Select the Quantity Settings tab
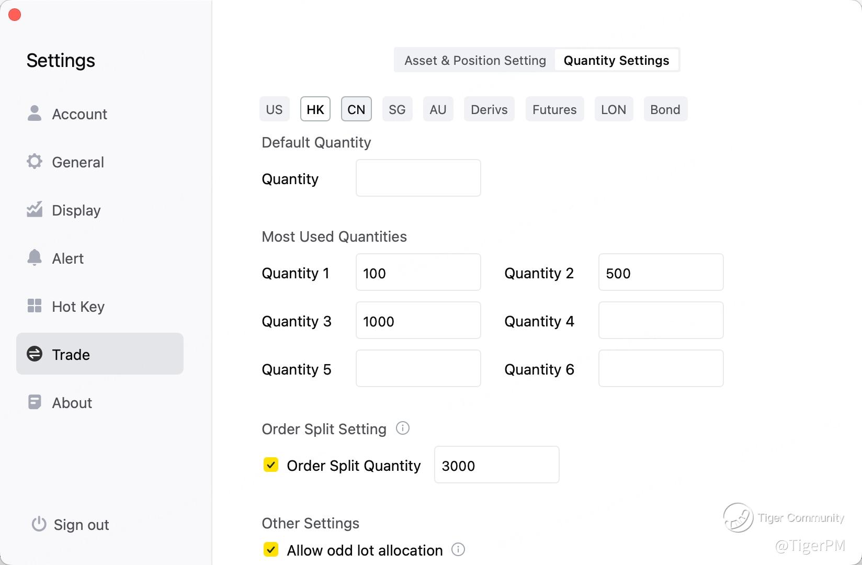The image size is (862, 565). (616, 61)
